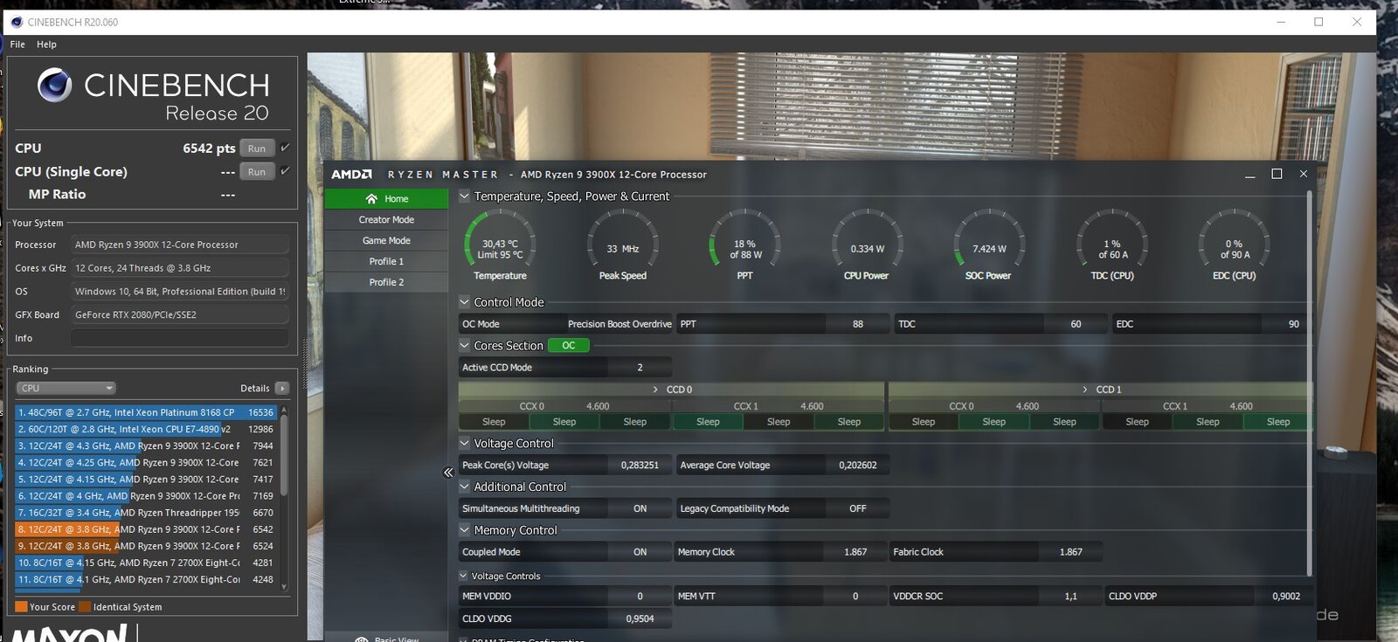This screenshot has width=1398, height=642.
Task: Collapse the Ryzen Master sidebar with double-chevron
Action: [448, 473]
